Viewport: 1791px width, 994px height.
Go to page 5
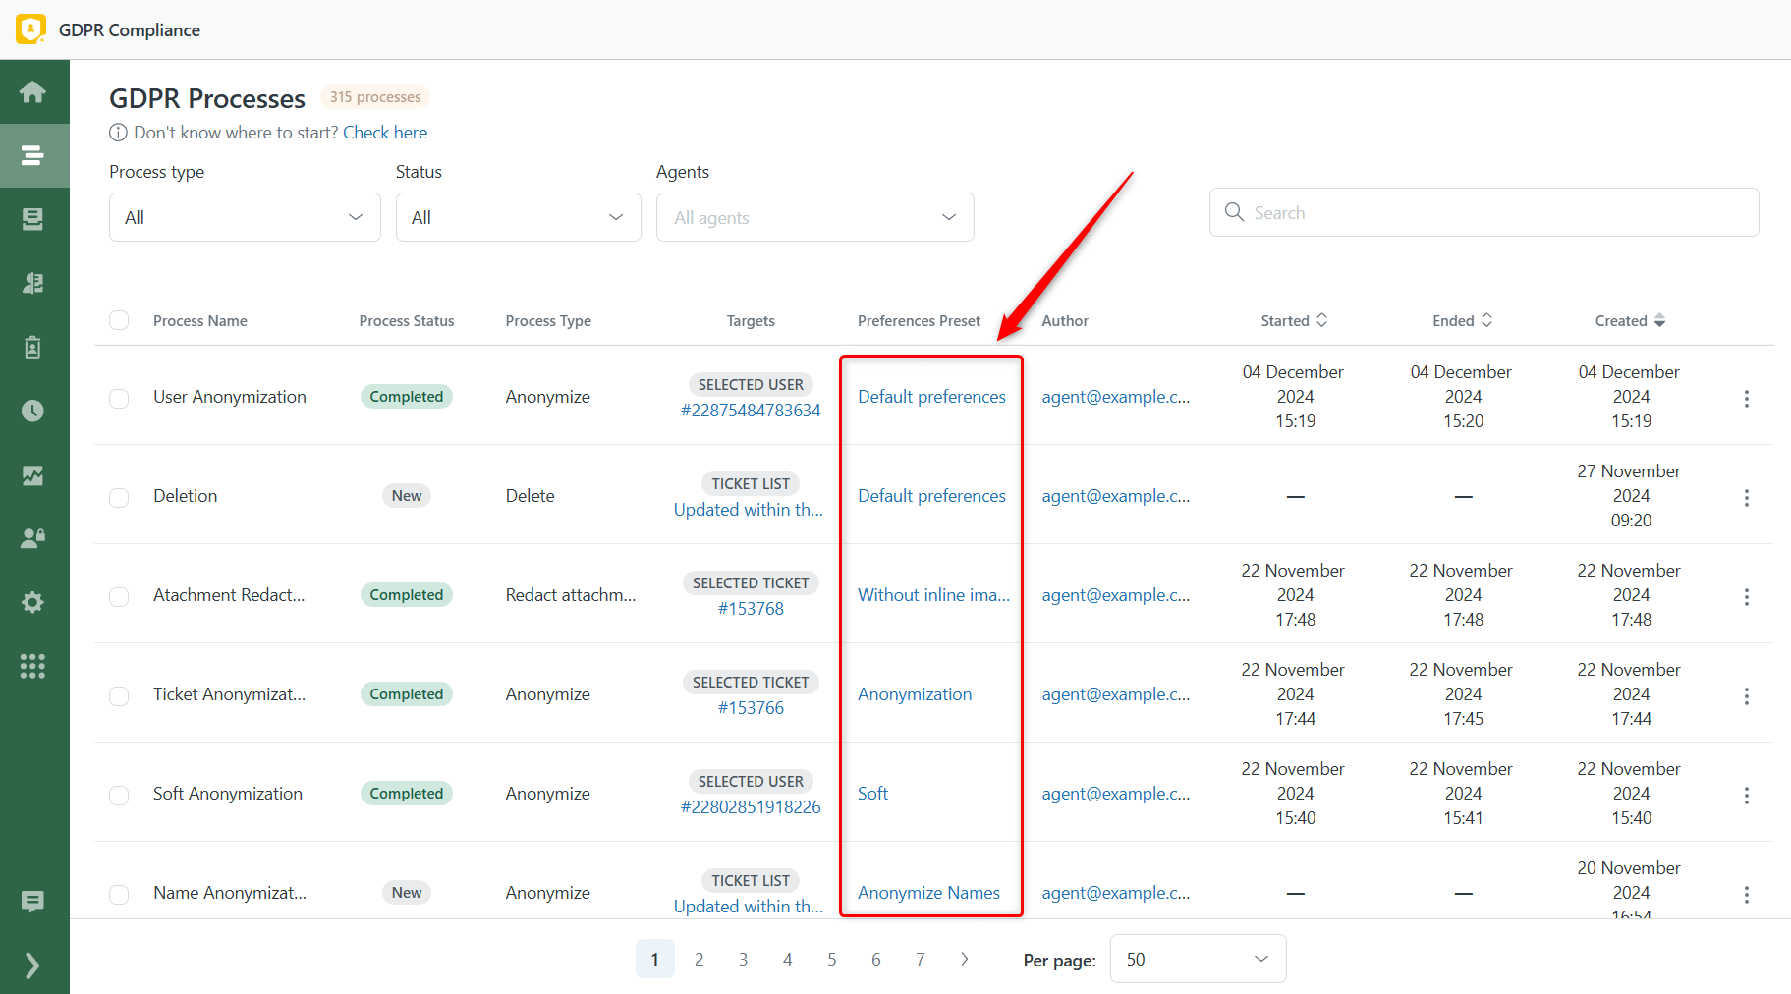[832, 959]
